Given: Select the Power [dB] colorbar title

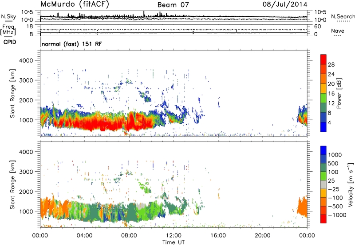Looking at the screenshot, I should (x=339, y=94).
